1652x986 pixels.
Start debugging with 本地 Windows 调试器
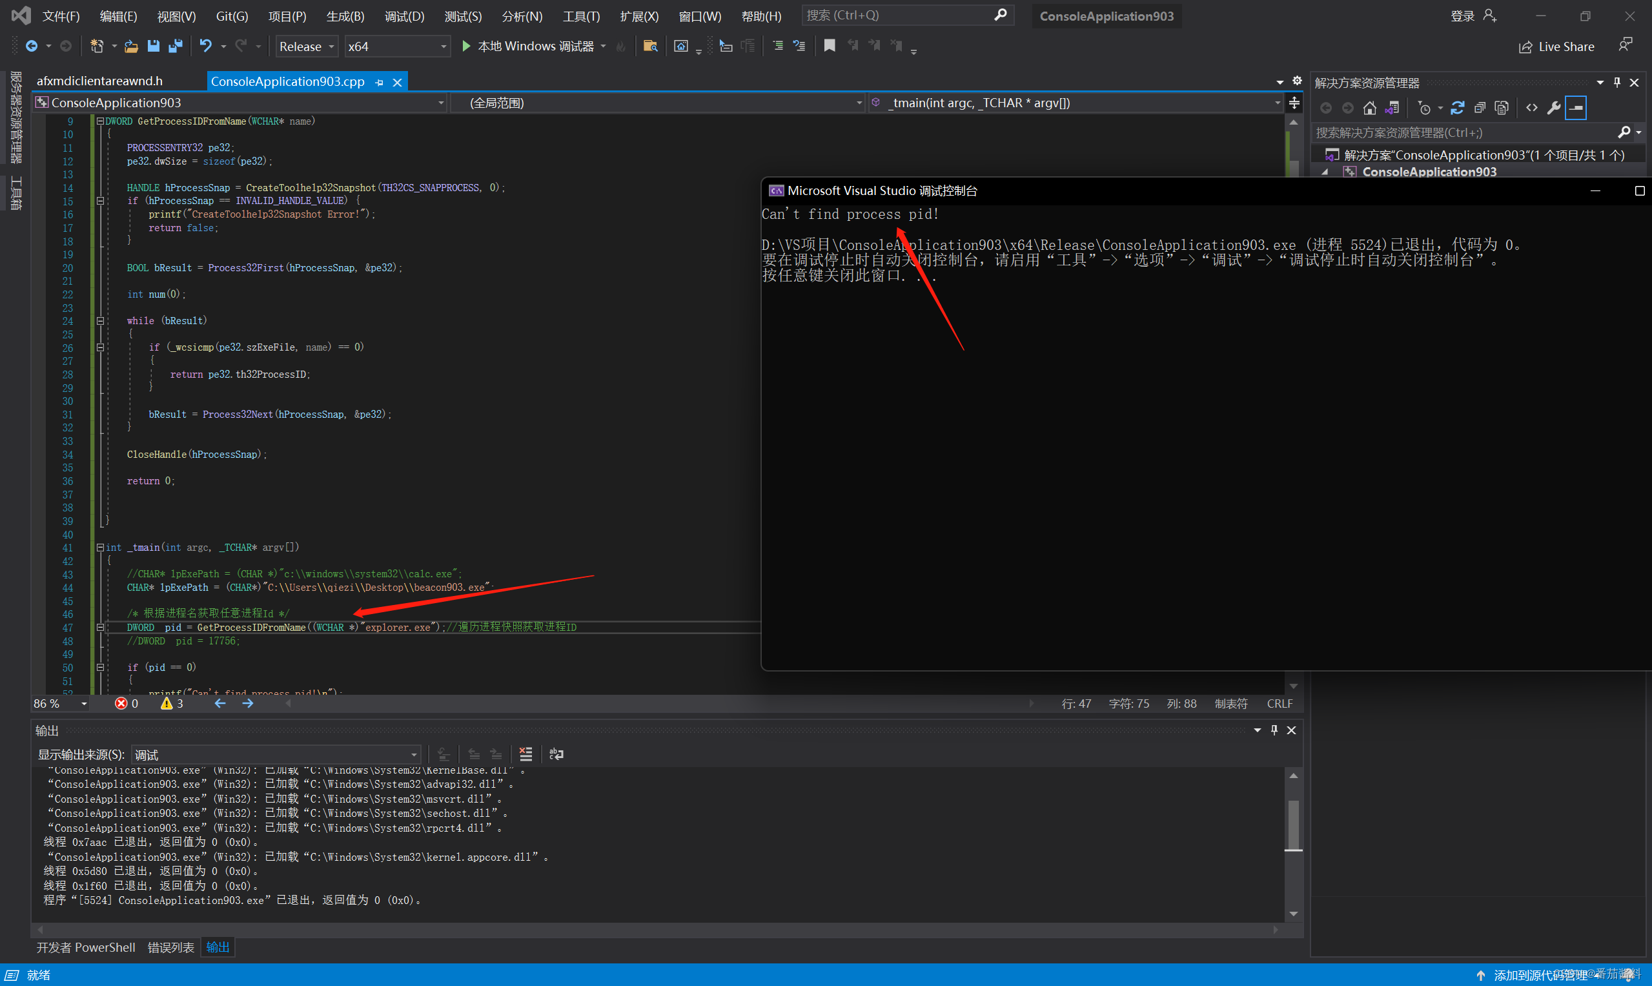pos(528,46)
